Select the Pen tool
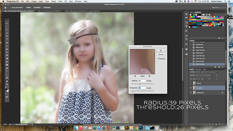This screenshot has height=131, width=233. pyautogui.click(x=7, y=68)
